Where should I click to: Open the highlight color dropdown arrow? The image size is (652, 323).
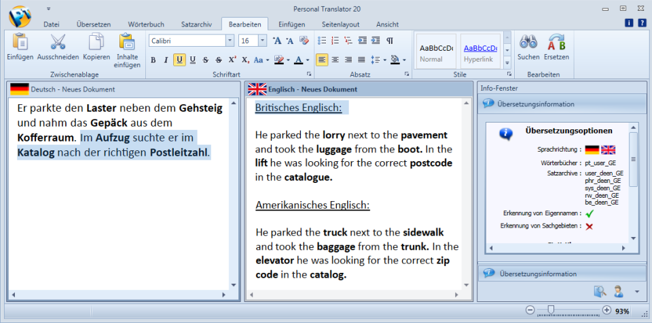coord(288,60)
